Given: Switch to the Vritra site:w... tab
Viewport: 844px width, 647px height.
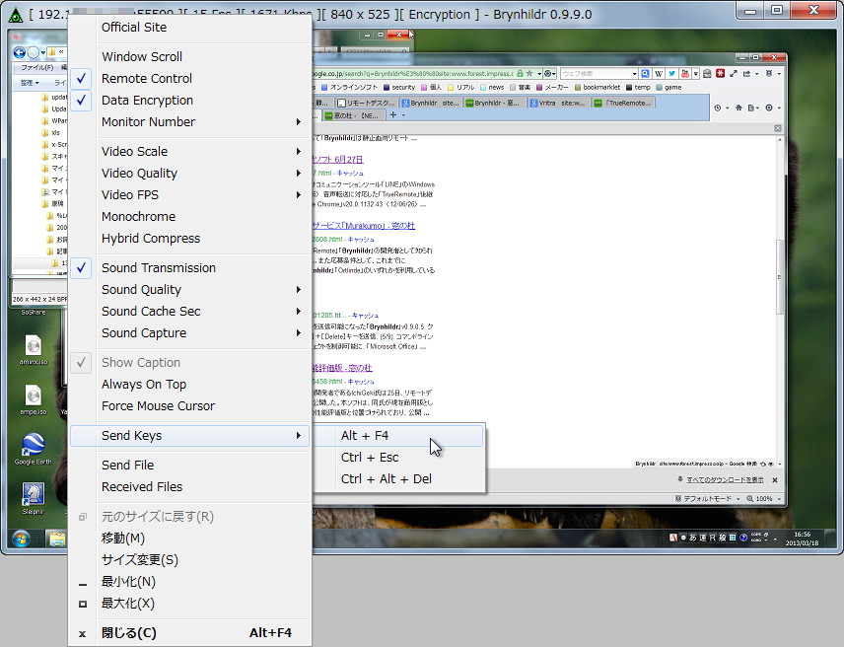Looking at the screenshot, I should [558, 103].
